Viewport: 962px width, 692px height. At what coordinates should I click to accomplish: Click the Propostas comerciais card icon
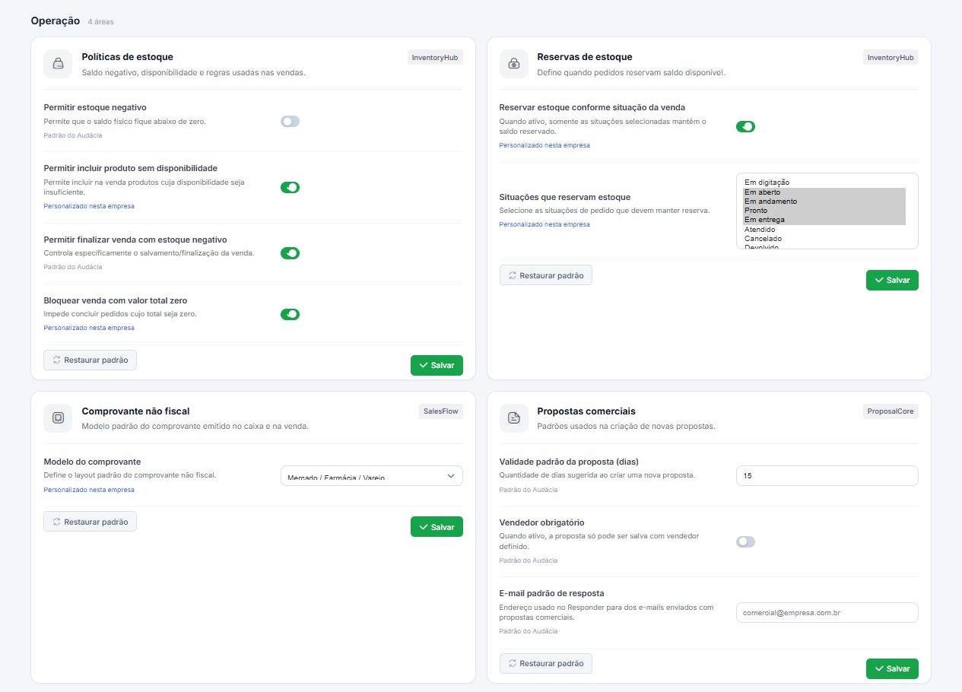[514, 418]
